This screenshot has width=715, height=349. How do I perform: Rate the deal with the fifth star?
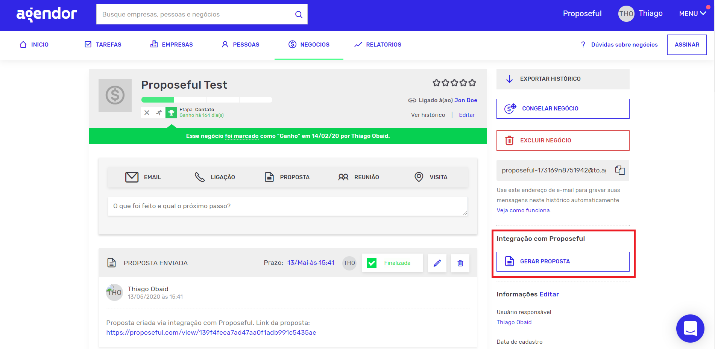point(472,83)
